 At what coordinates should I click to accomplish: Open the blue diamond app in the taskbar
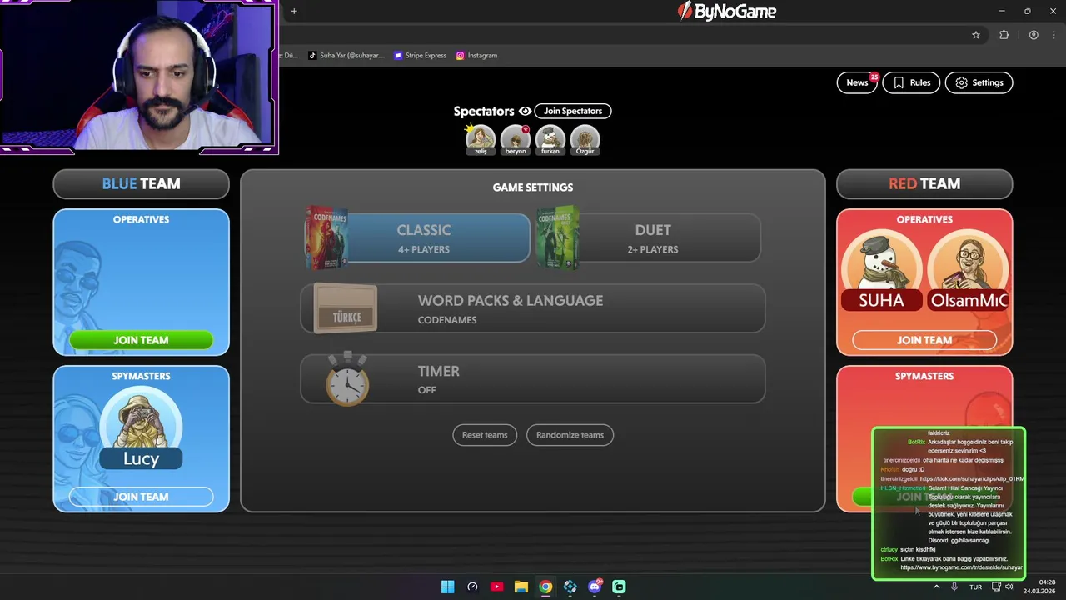tap(570, 587)
